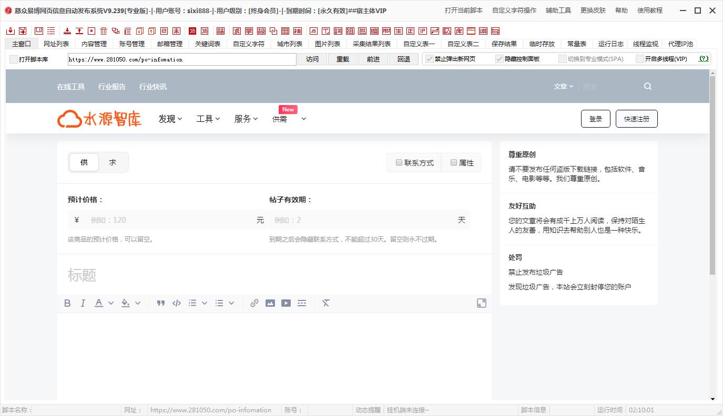The height and width of the screenshot is (416, 723).
Task: Insert a hyperlink in the editor
Action: pyautogui.click(x=254, y=303)
